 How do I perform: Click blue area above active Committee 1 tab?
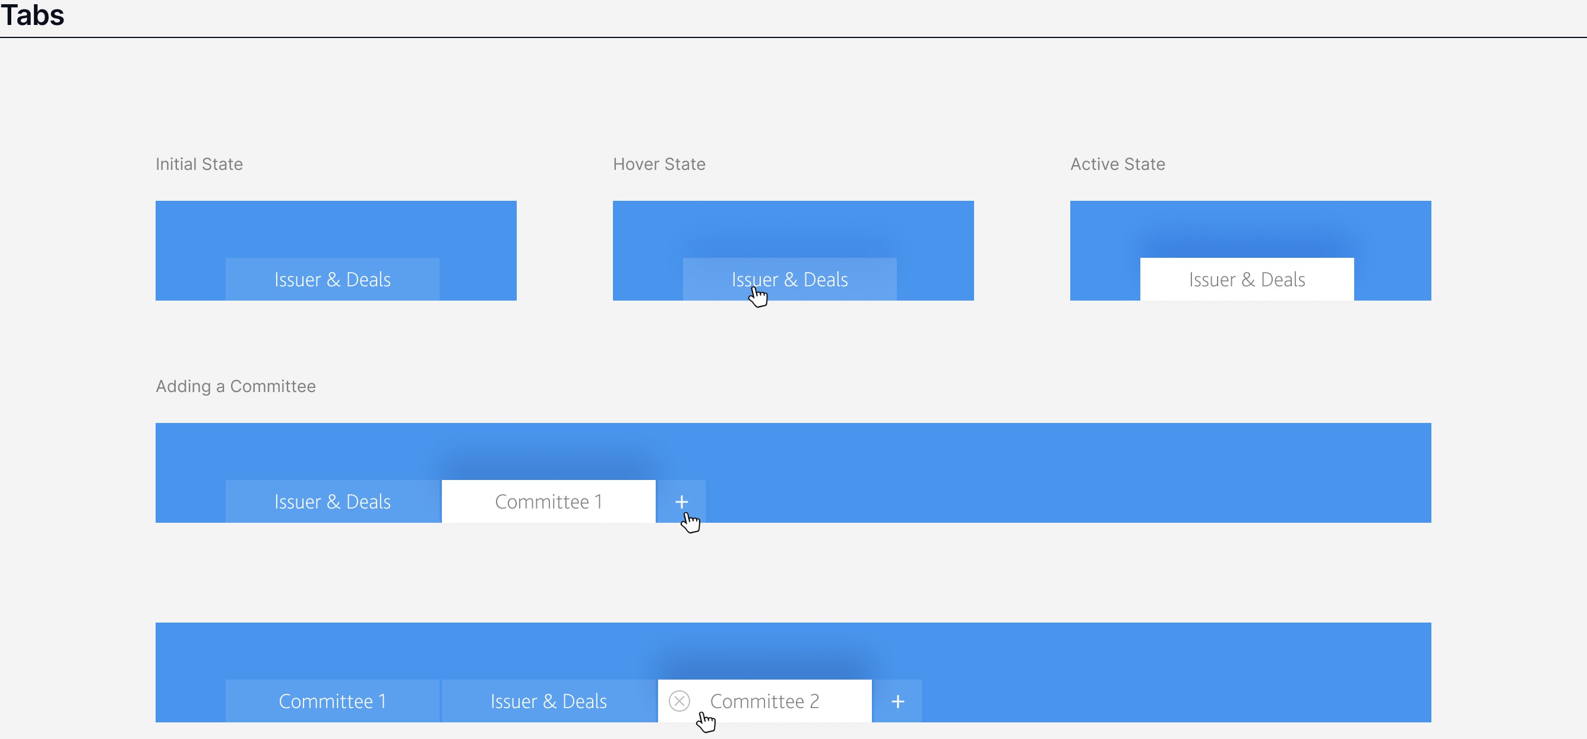548,450
